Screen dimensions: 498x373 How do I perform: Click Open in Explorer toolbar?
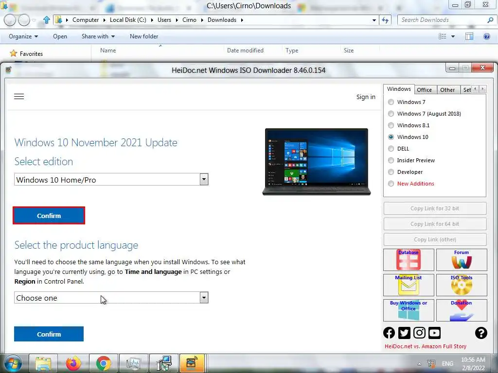pos(60,36)
